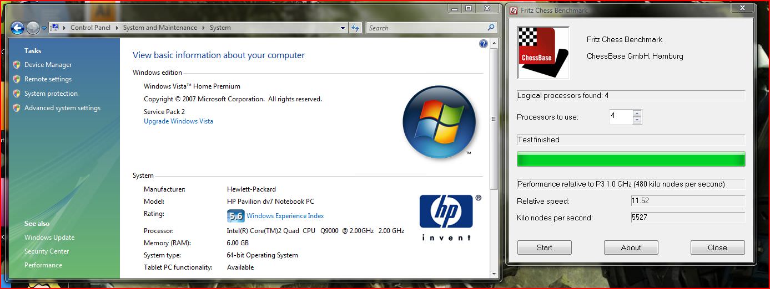Click the 5.6 rating badge
Image resolution: width=770 pixels, height=289 pixels.
pyautogui.click(x=236, y=216)
